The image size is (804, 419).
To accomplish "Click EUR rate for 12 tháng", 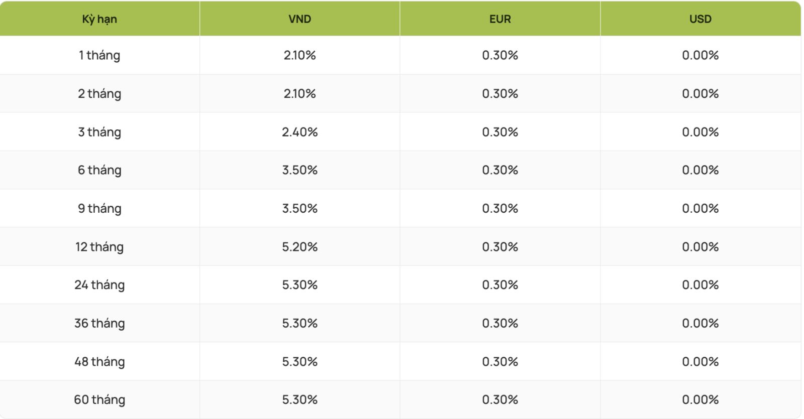I will point(500,247).
